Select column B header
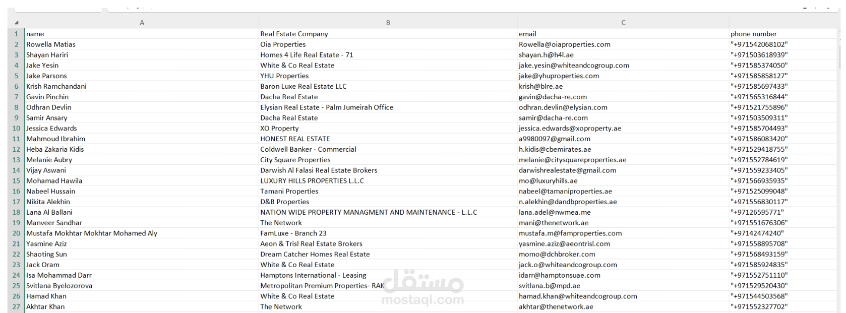 pos(388,23)
